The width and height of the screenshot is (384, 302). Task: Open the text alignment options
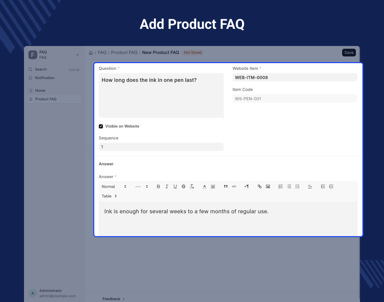310,187
